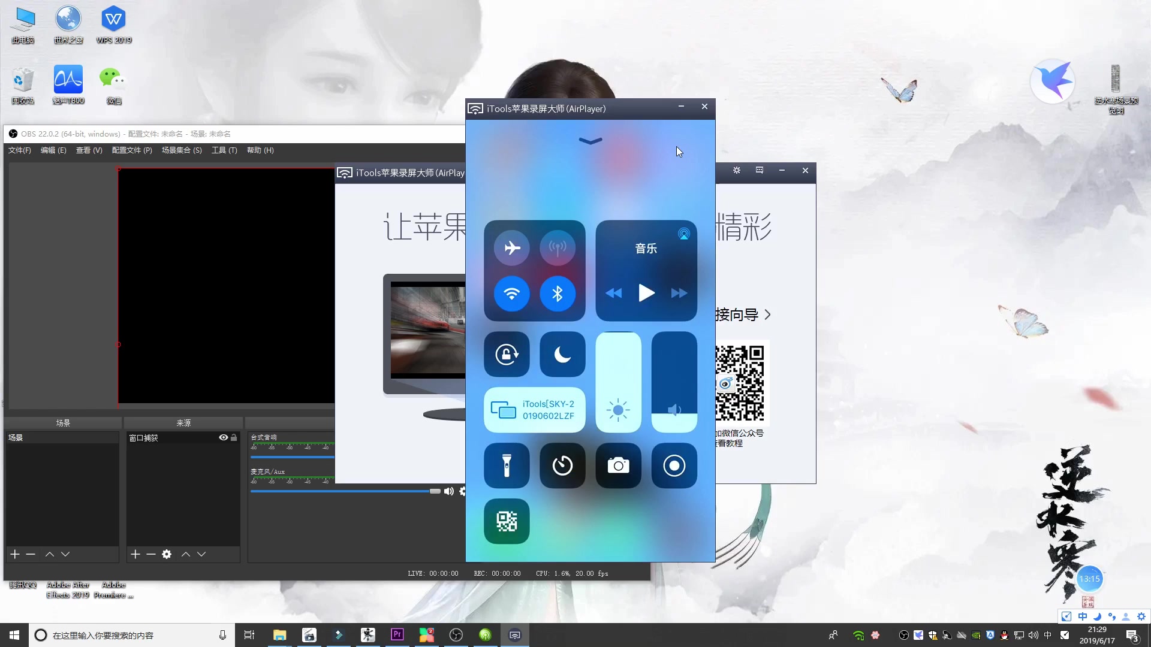The image size is (1151, 647).
Task: Toggle Do Not Disturb moon button
Action: click(562, 354)
